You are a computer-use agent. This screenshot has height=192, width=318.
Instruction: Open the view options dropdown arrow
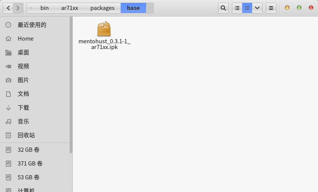coord(257,8)
